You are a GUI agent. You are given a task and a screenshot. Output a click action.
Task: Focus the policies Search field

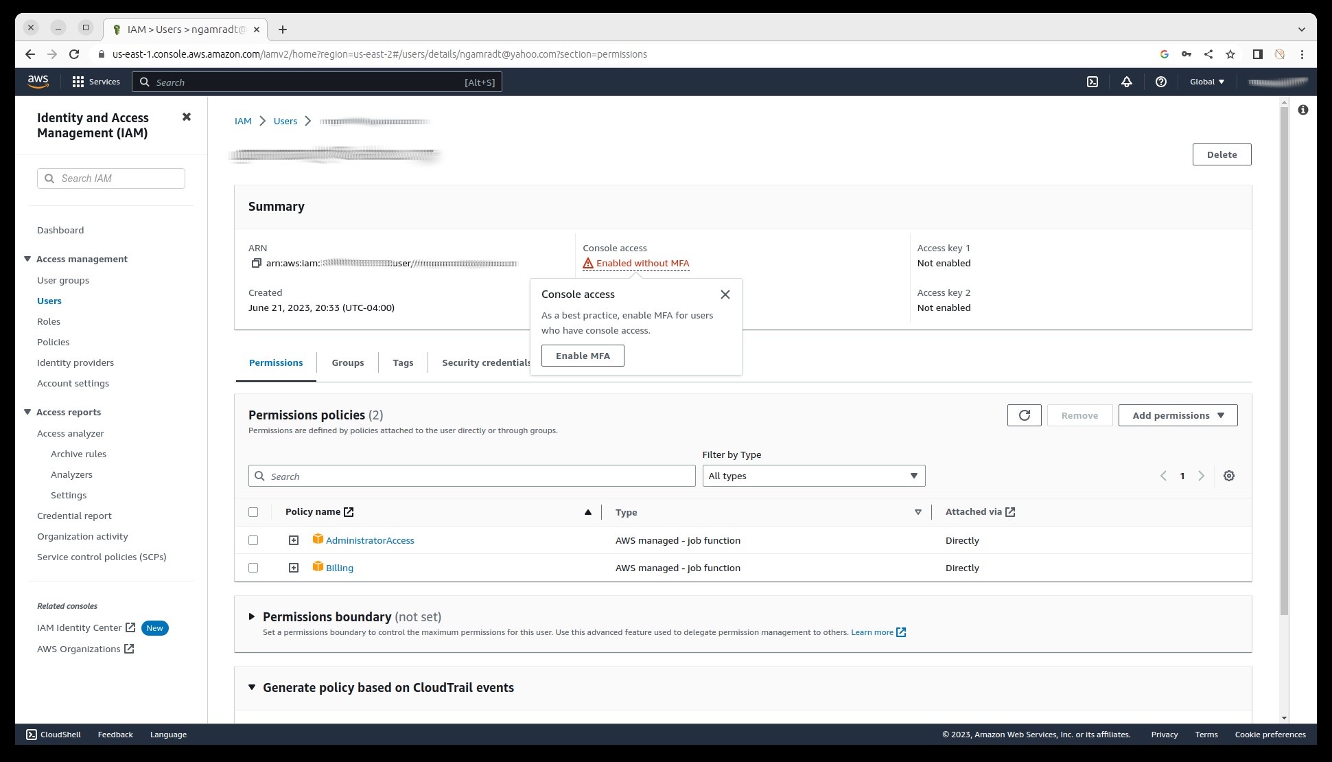(472, 476)
